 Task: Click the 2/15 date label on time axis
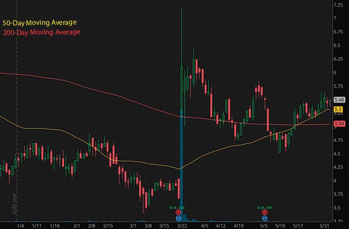click(x=108, y=226)
